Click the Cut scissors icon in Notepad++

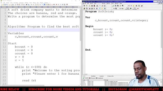[x=15, y=5]
